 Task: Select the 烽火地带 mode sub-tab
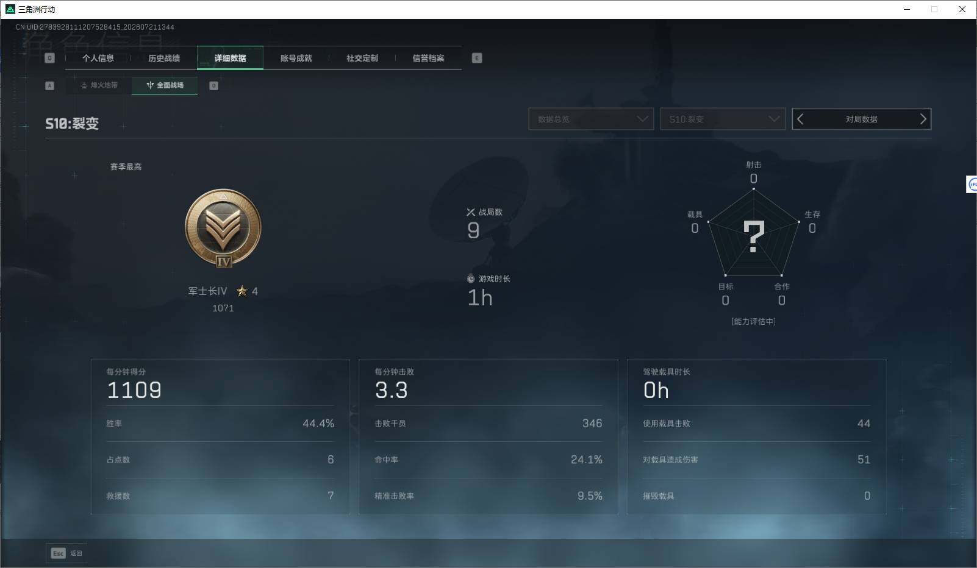[x=99, y=85]
